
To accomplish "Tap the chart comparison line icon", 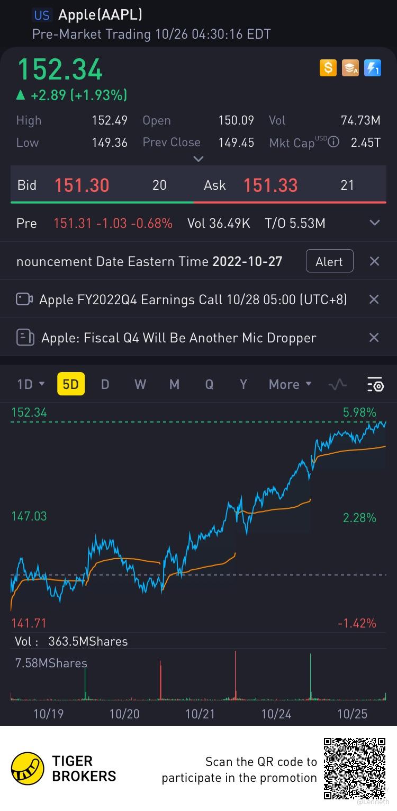I will click(338, 385).
